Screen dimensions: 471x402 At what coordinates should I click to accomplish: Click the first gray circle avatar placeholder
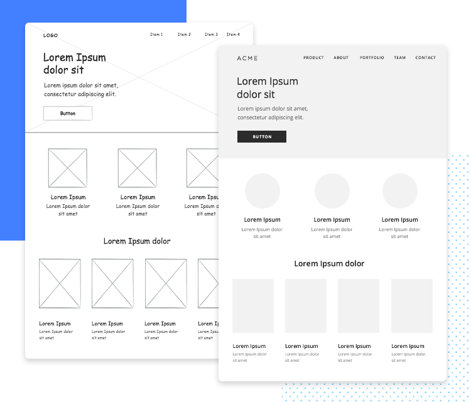(x=263, y=191)
